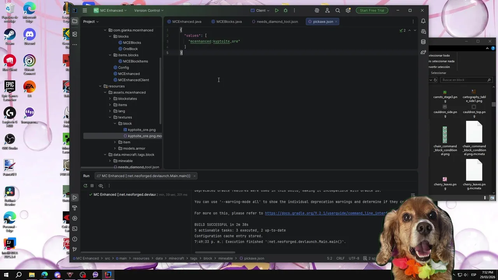Open the Build hammer tool window
This screenshot has width=498, height=280.
[x=75, y=208]
